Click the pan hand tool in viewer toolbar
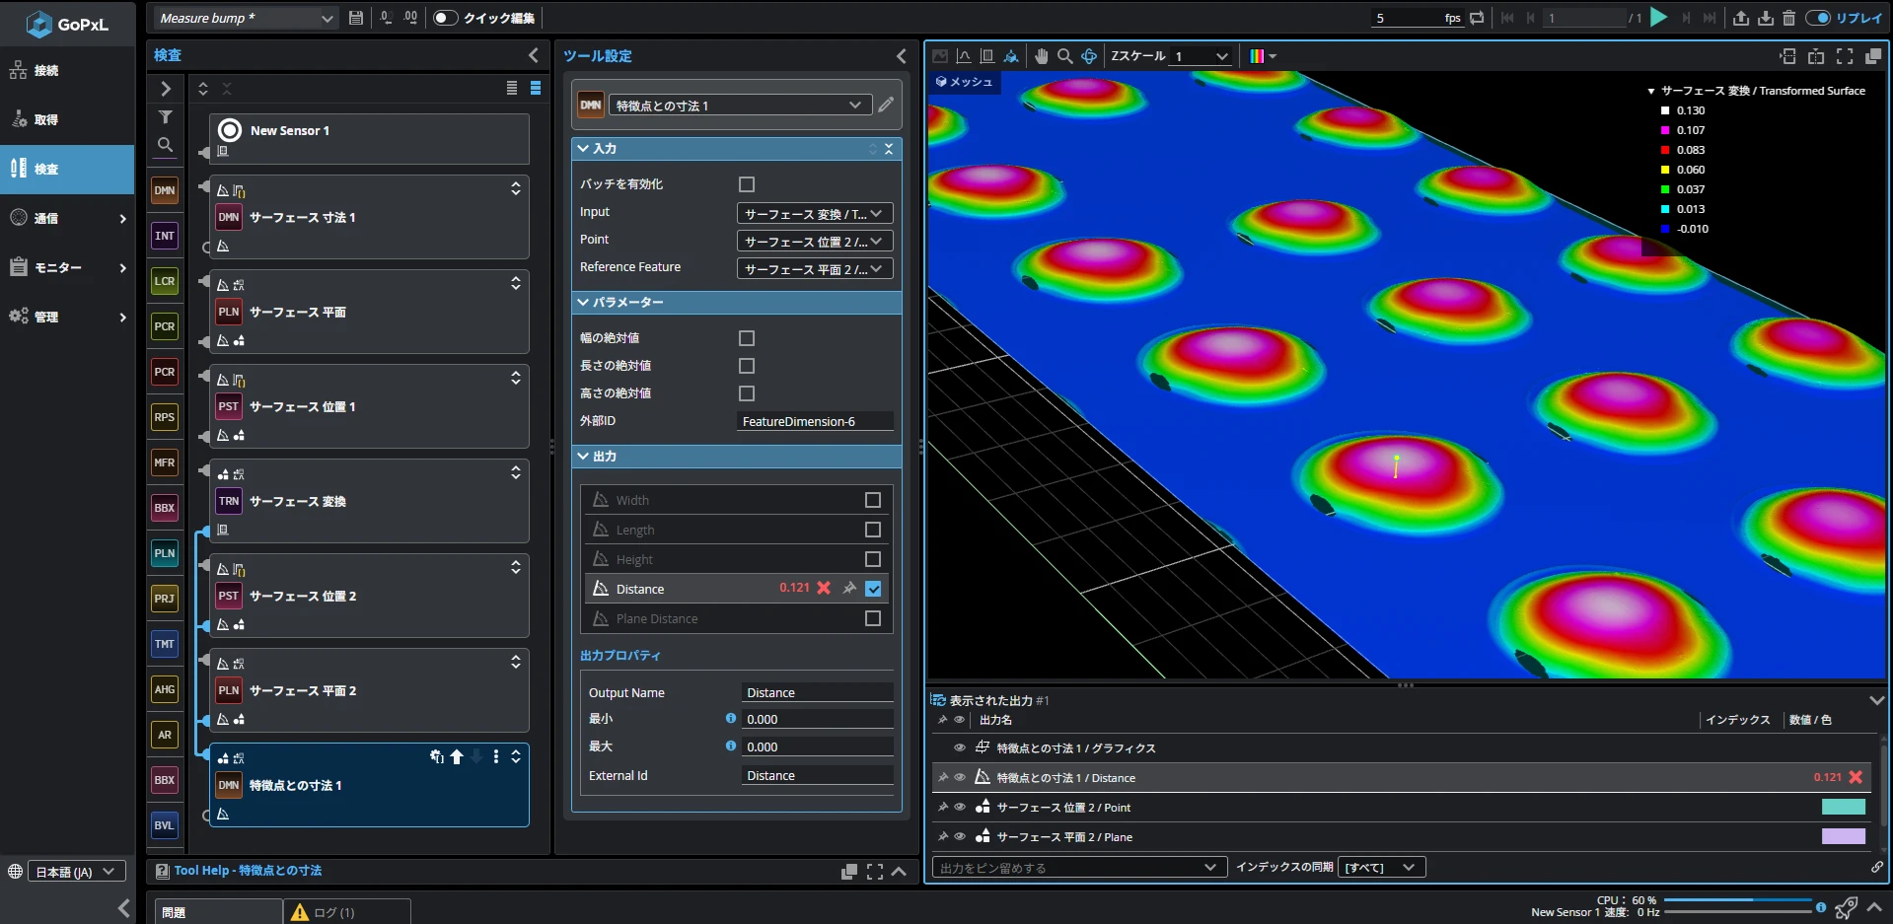The width and height of the screenshot is (1893, 924). (1042, 56)
